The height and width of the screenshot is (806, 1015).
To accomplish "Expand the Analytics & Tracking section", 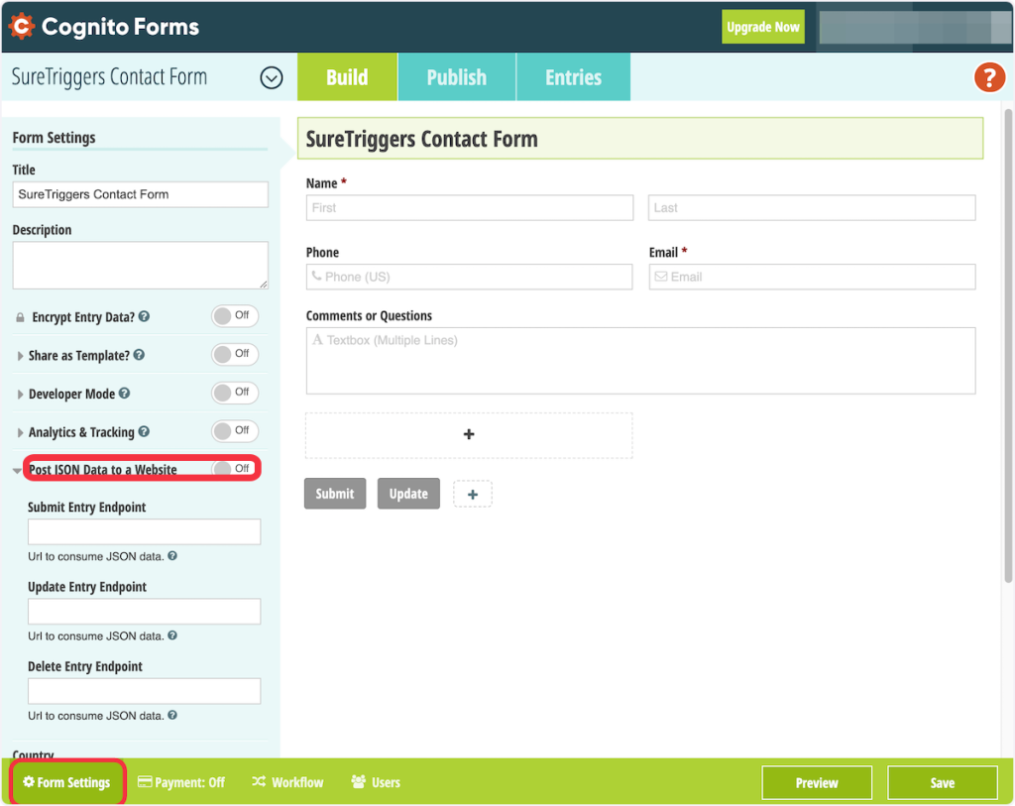I will [21, 433].
